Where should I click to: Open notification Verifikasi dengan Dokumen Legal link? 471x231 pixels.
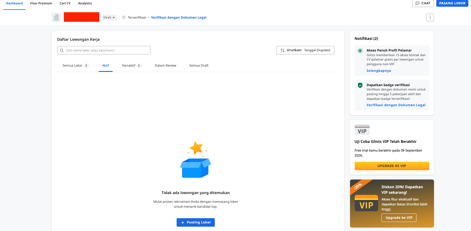coord(396,105)
